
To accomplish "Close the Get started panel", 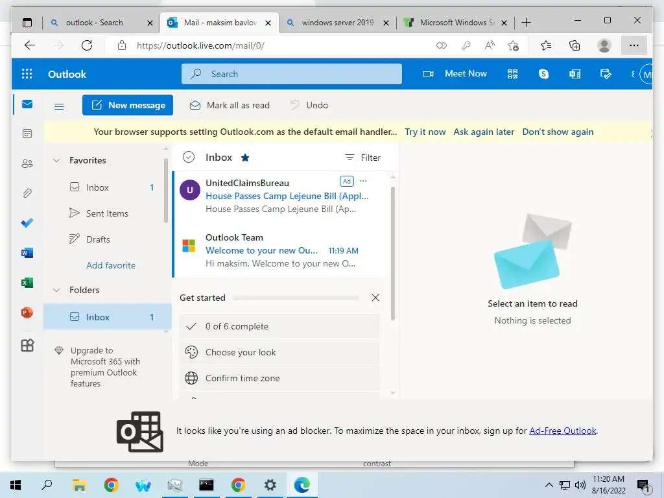I will pos(375,298).
